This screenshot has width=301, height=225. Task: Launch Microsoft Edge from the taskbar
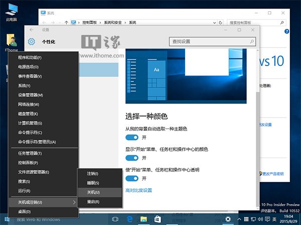click(x=129, y=219)
